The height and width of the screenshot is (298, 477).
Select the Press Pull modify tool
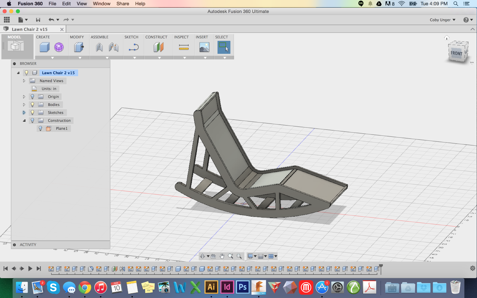[x=79, y=47]
